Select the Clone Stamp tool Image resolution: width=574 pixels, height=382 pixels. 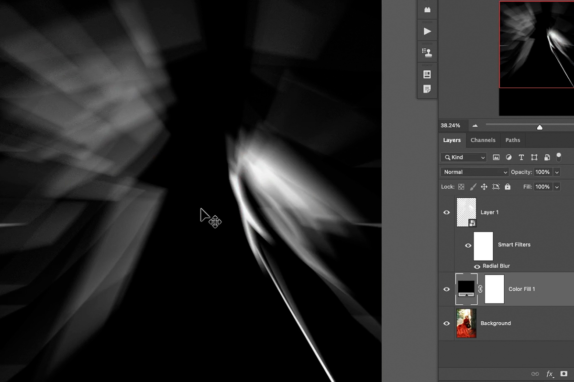point(427,52)
